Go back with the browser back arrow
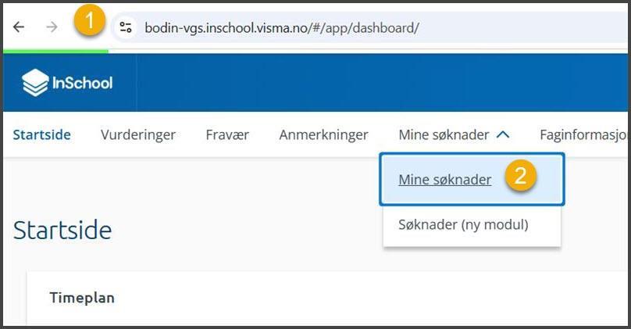631x329 pixels. pyautogui.click(x=19, y=27)
